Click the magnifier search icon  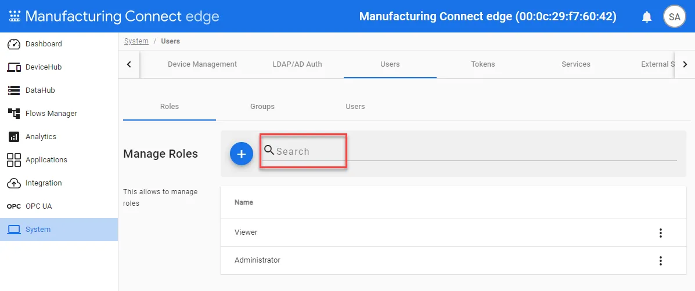(x=269, y=150)
